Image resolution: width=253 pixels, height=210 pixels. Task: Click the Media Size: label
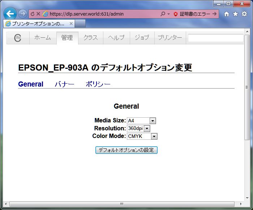(110, 121)
